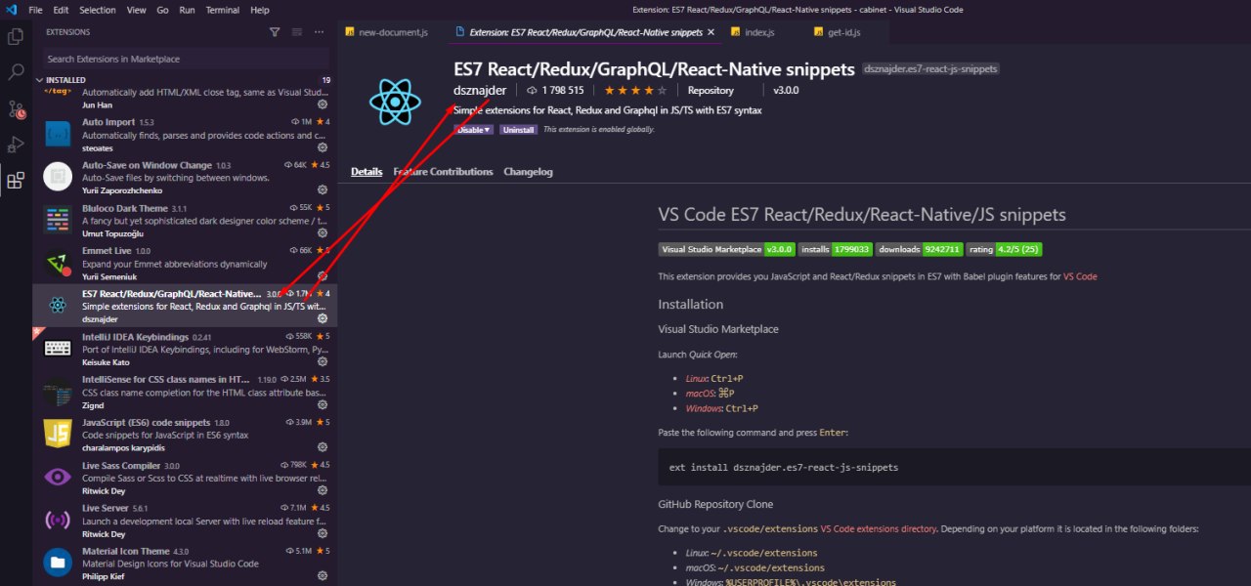
Task: Select the Live Server extension in the list
Action: (x=185, y=521)
